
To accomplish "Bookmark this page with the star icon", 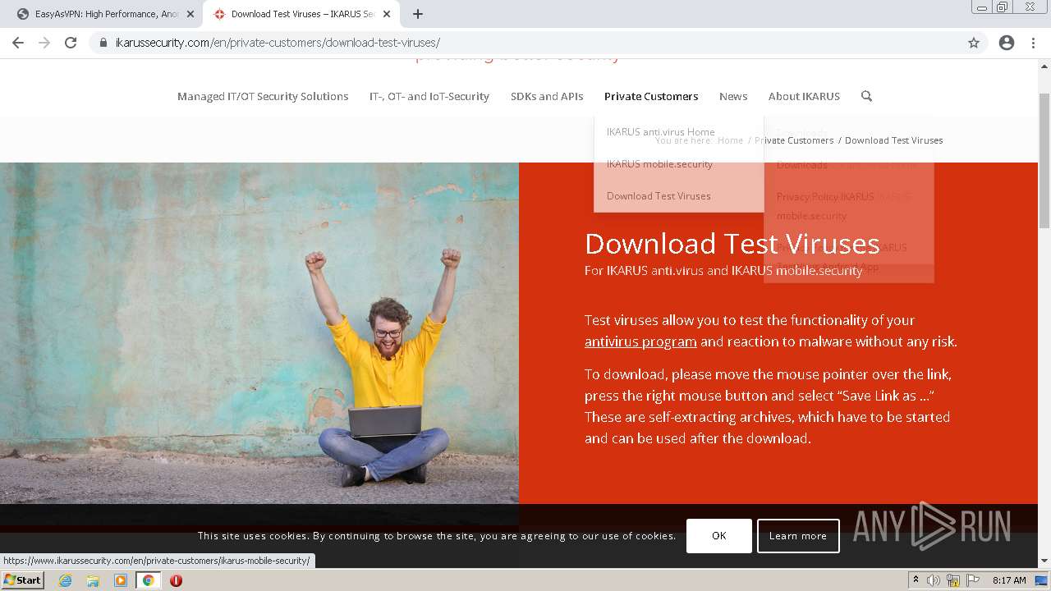I will (974, 43).
